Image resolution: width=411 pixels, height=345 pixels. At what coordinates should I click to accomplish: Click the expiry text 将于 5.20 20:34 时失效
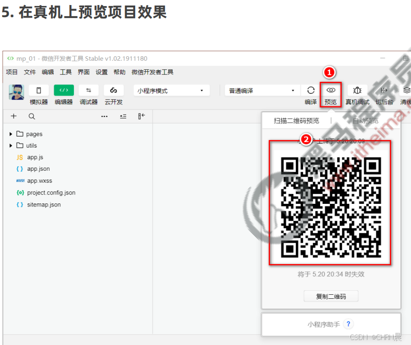tap(331, 274)
